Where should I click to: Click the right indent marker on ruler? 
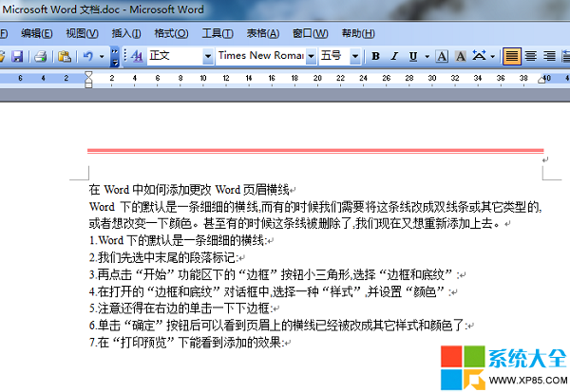[541, 80]
